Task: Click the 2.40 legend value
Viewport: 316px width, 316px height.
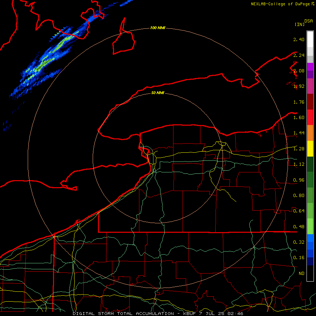Action: point(299,39)
